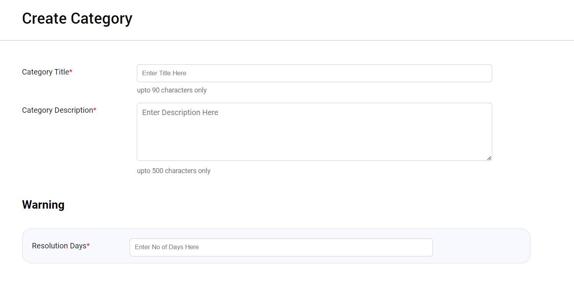Click the 'Enter Description Here' placeholder text
Screen dimensions: 574x282
(x=180, y=112)
